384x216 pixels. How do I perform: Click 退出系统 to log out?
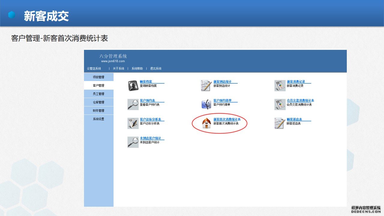[x=156, y=68]
